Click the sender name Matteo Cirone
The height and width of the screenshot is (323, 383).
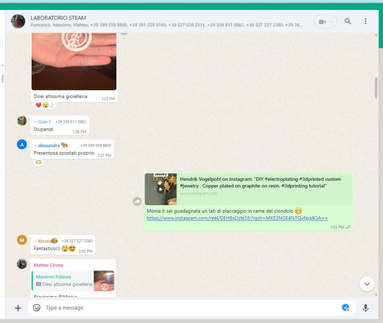48,265
